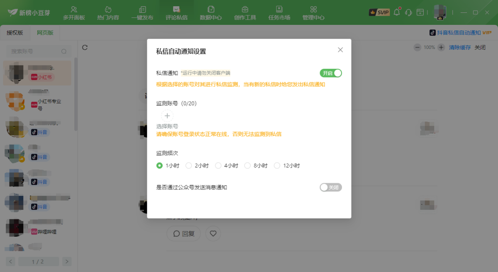Click the 回复 button
The width and height of the screenshot is (498, 272).
pos(183,233)
